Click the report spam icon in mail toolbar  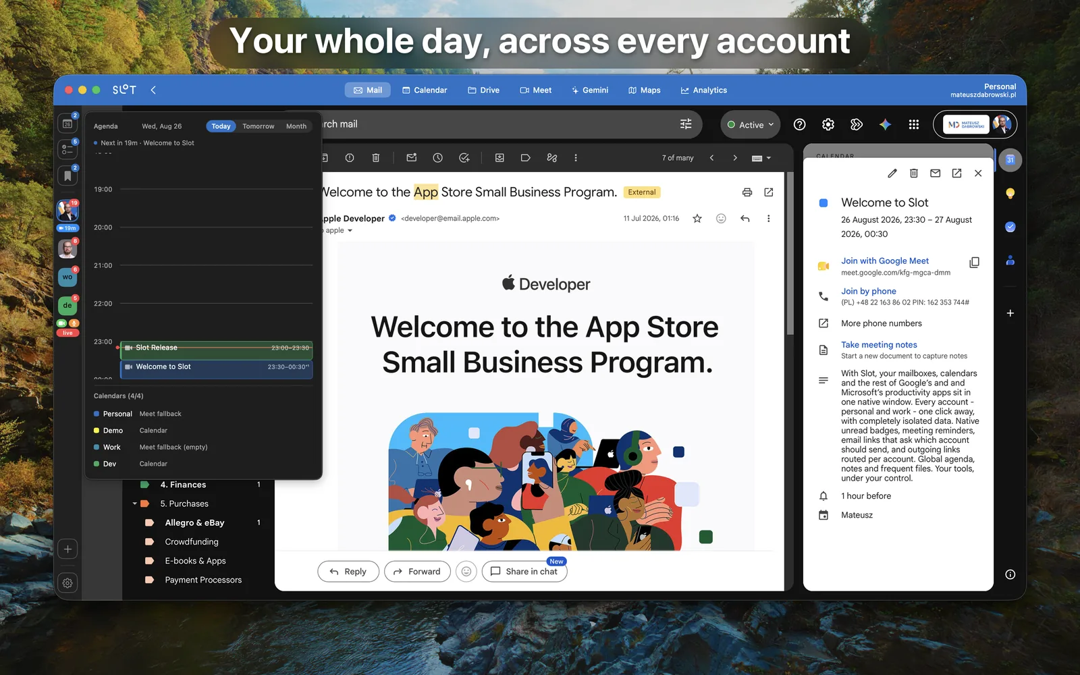(350, 158)
